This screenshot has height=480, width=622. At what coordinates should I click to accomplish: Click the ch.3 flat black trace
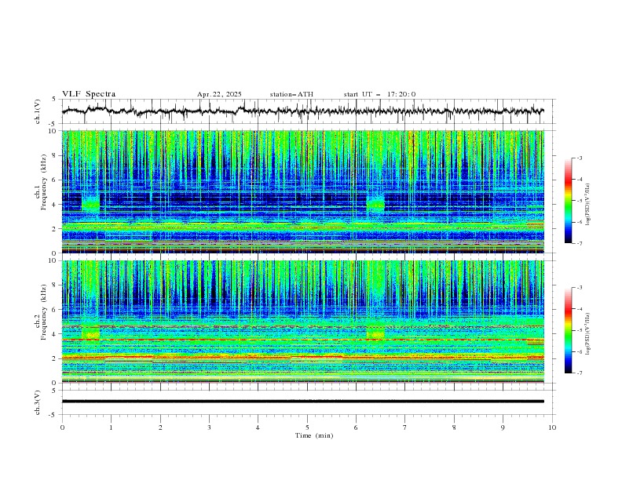(302, 402)
